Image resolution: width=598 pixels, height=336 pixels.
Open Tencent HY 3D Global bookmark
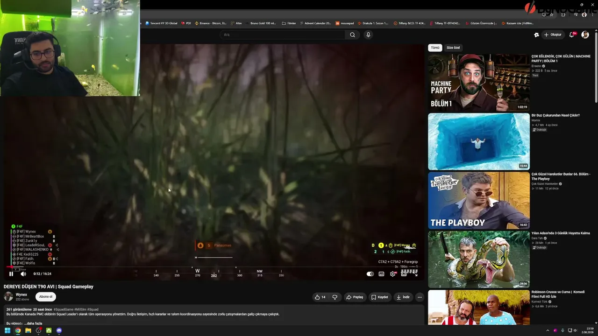point(161,23)
